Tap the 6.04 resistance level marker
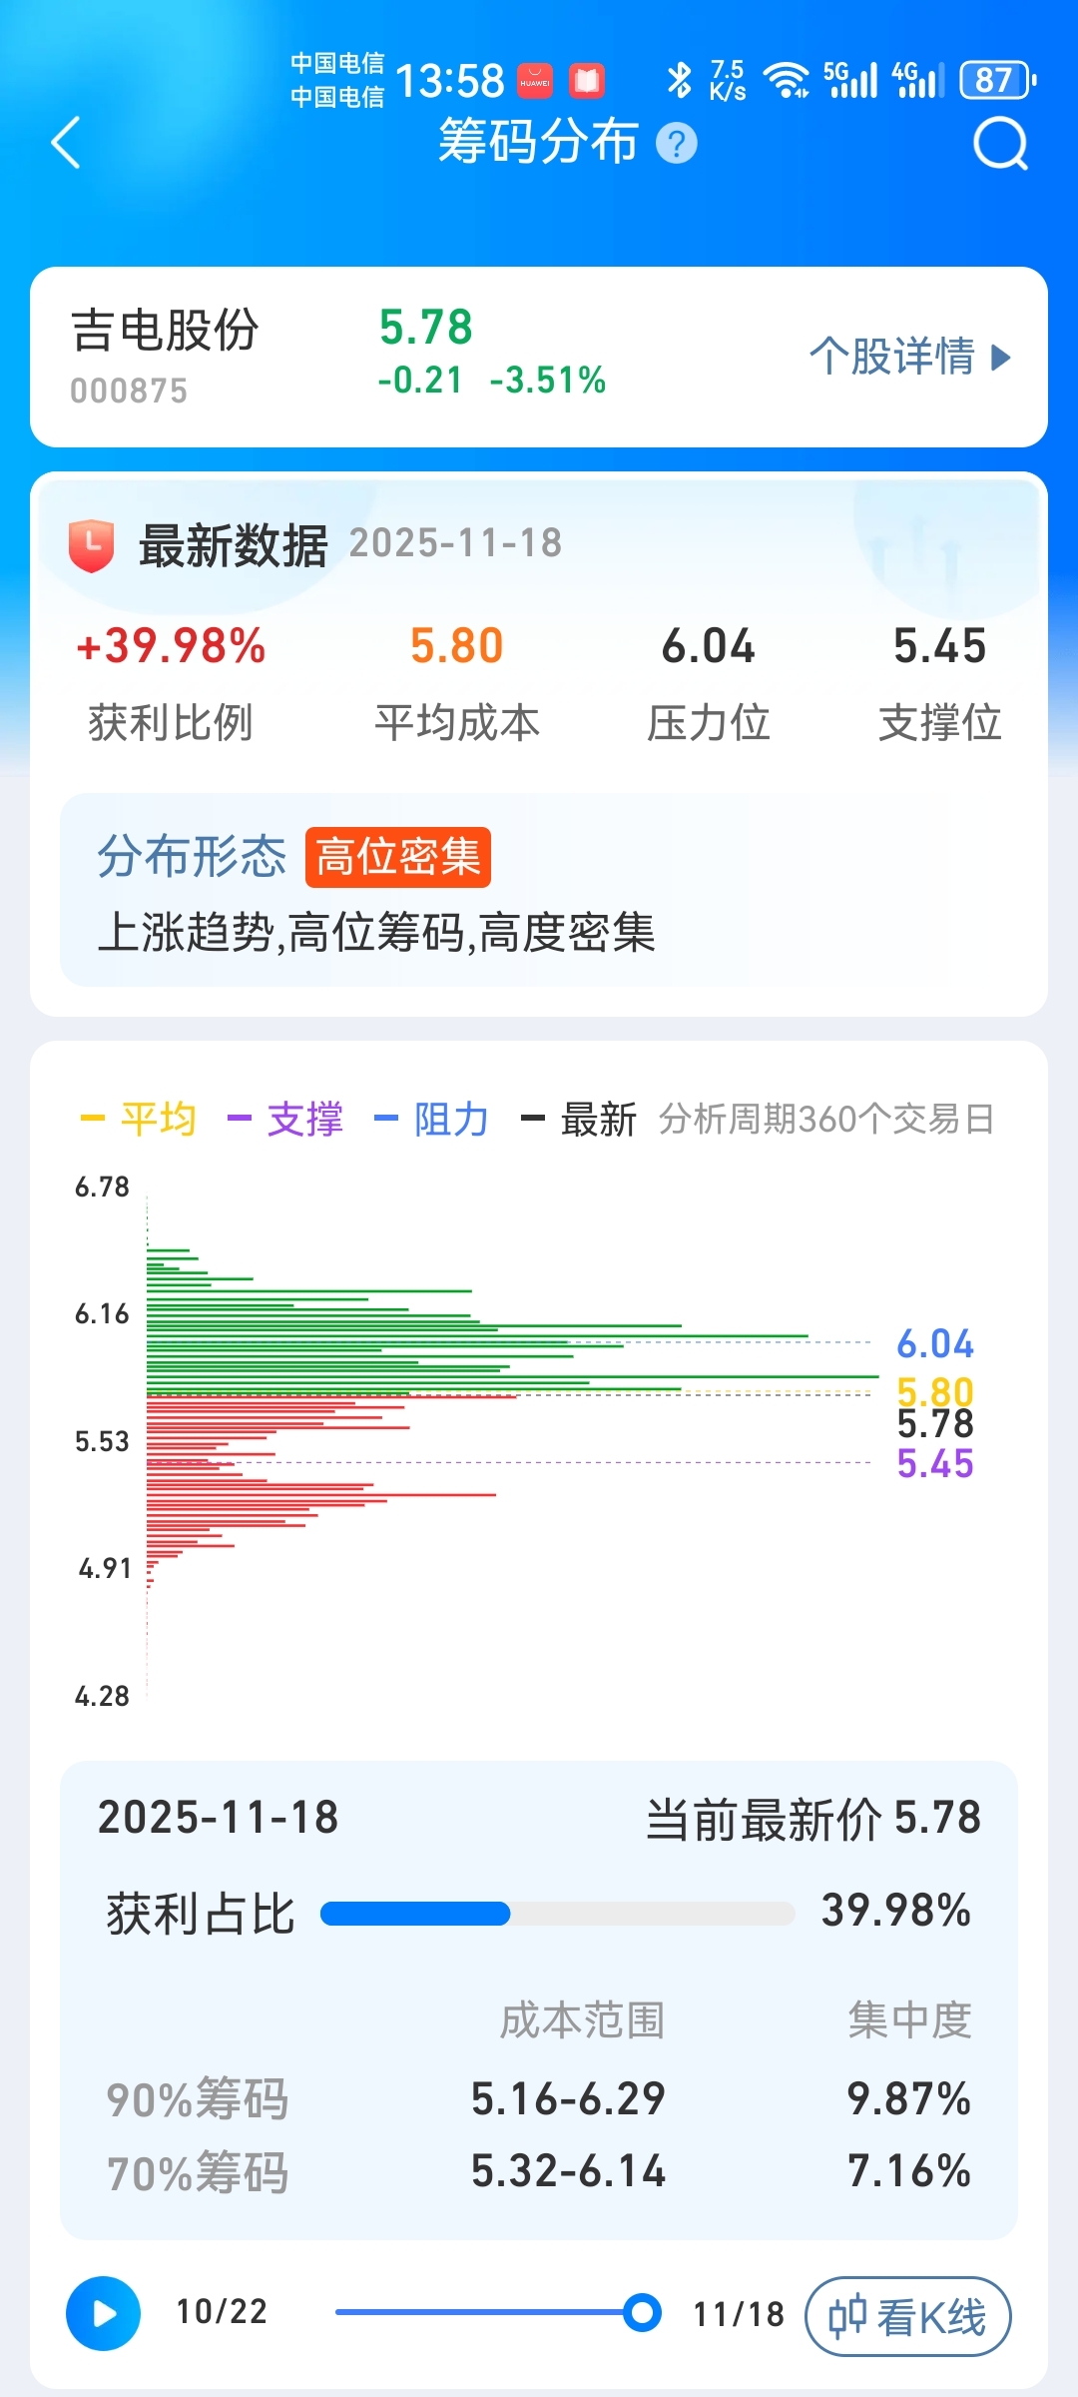This screenshot has height=2397, width=1078. tap(935, 1343)
